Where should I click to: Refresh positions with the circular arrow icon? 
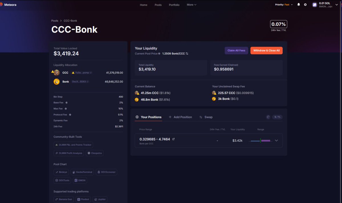[268, 117]
